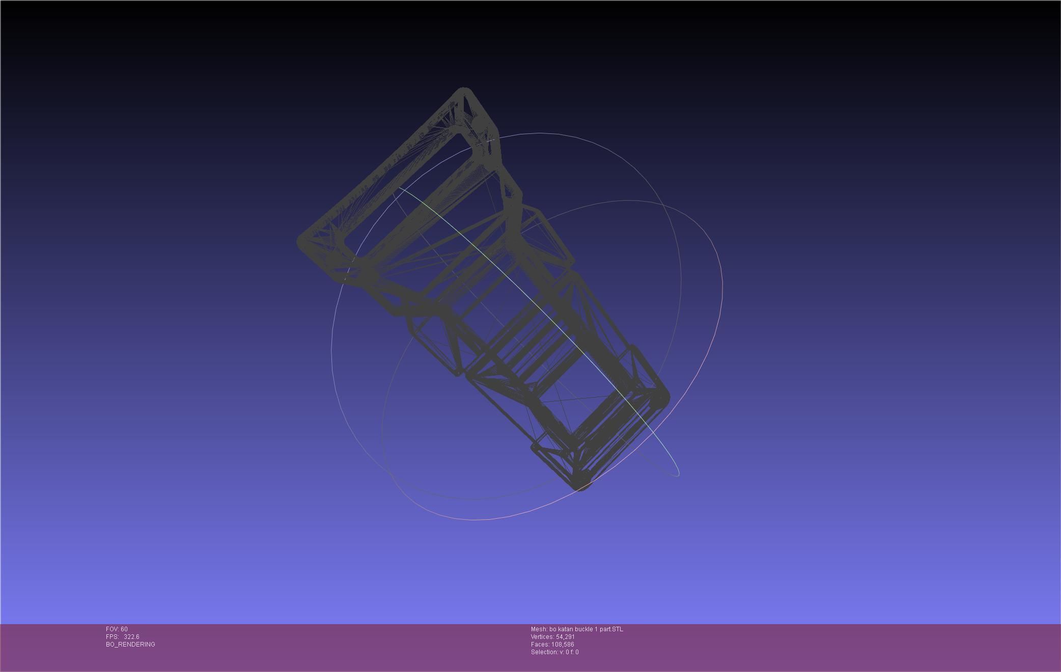Click the wireframe buckle mesh model
Viewport: 1061px width, 672px height.
(x=483, y=289)
